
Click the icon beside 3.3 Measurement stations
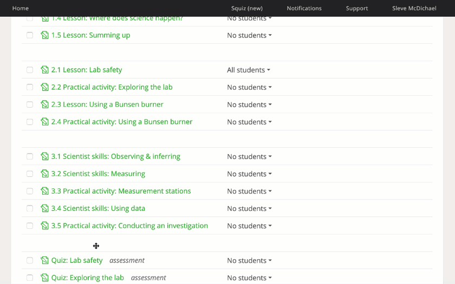coord(44,191)
